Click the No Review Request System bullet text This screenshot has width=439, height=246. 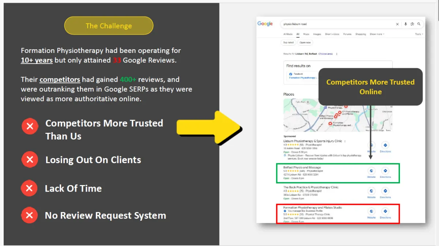(105, 215)
